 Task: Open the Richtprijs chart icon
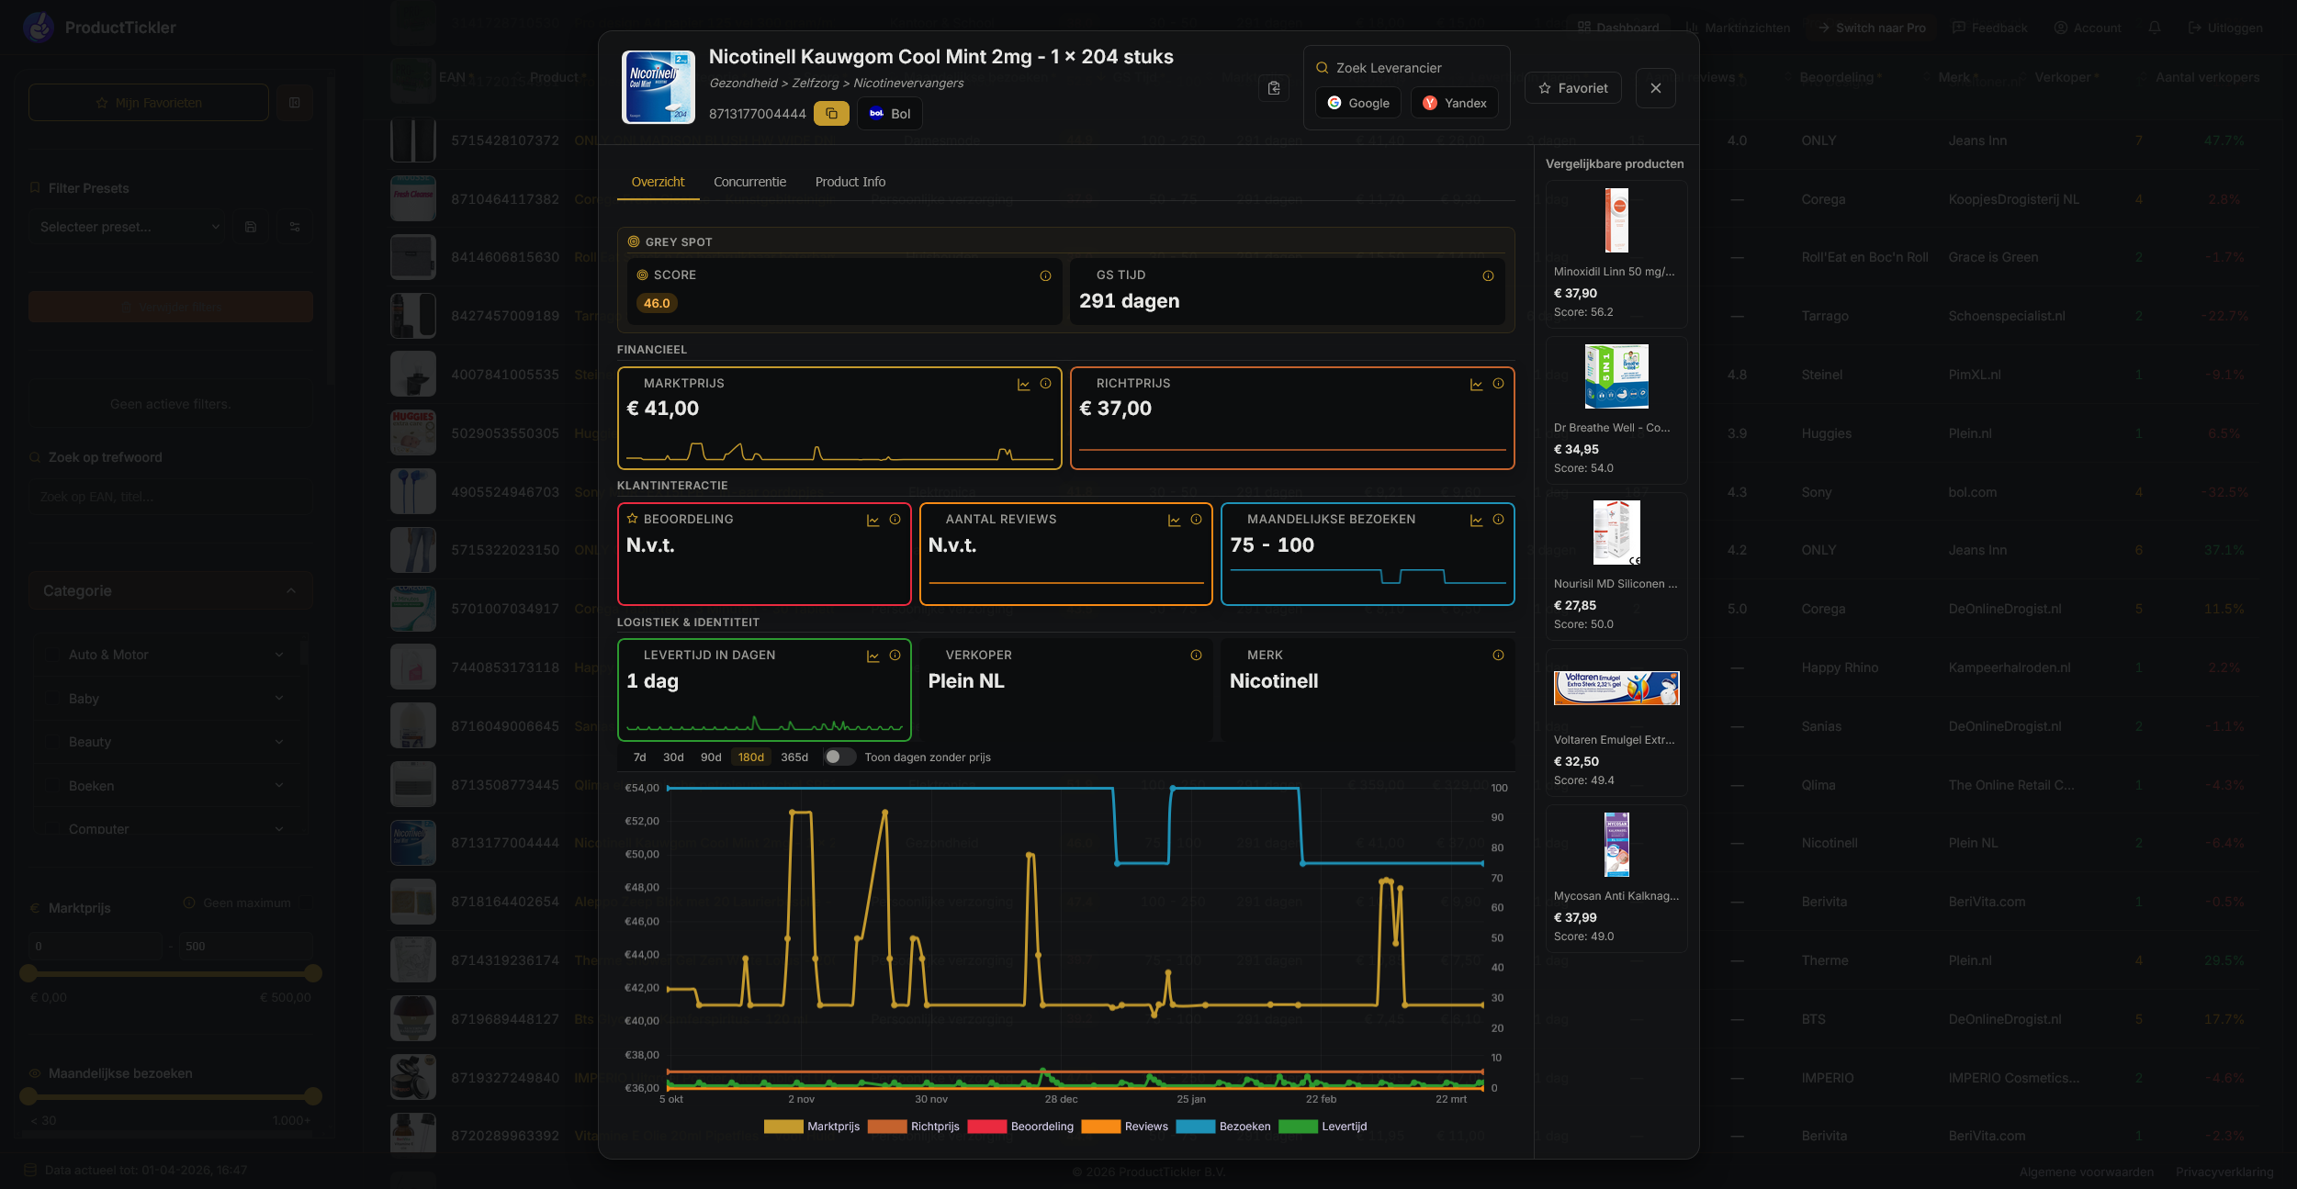click(1476, 385)
